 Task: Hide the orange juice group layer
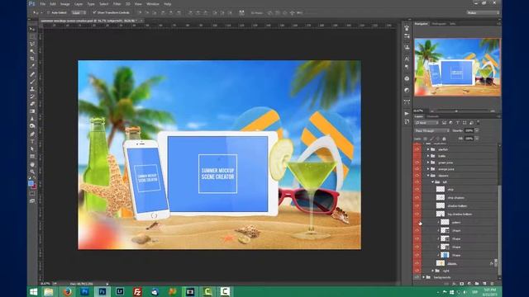point(417,168)
